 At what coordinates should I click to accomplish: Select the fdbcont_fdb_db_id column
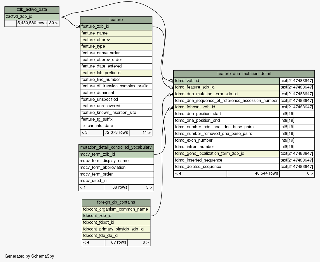[x=116, y=236]
